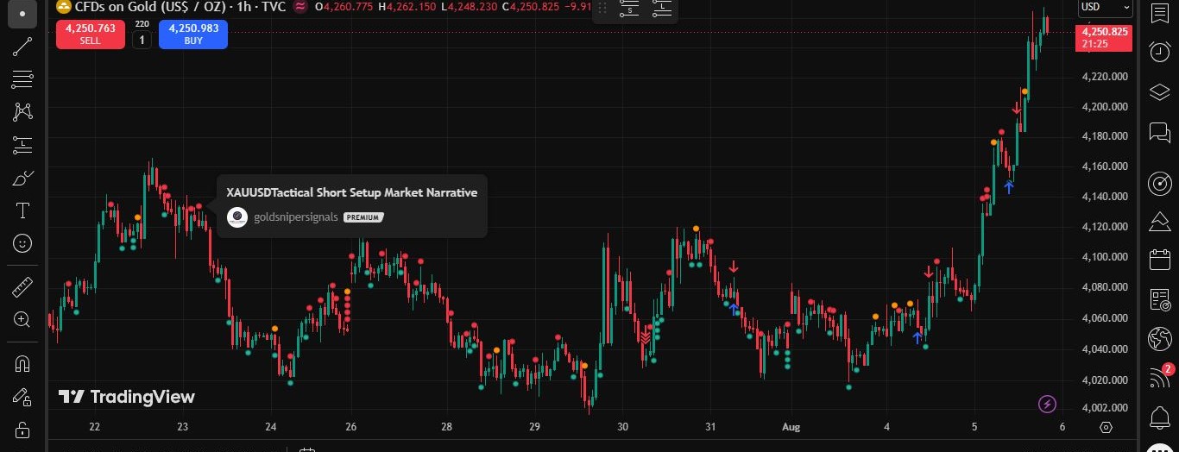Viewport: 1179px width, 452px height.
Task: Select the trend line drawing tool
Action: (x=22, y=47)
